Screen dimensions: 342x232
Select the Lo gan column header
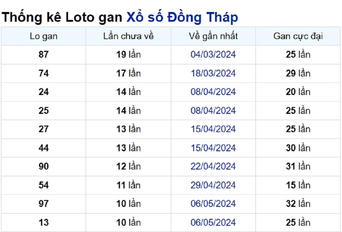pyautogui.click(x=43, y=36)
